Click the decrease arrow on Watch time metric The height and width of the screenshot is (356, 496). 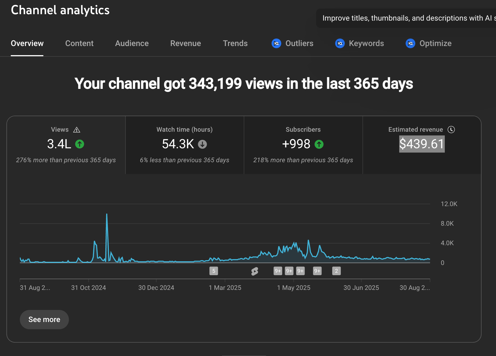click(x=202, y=144)
